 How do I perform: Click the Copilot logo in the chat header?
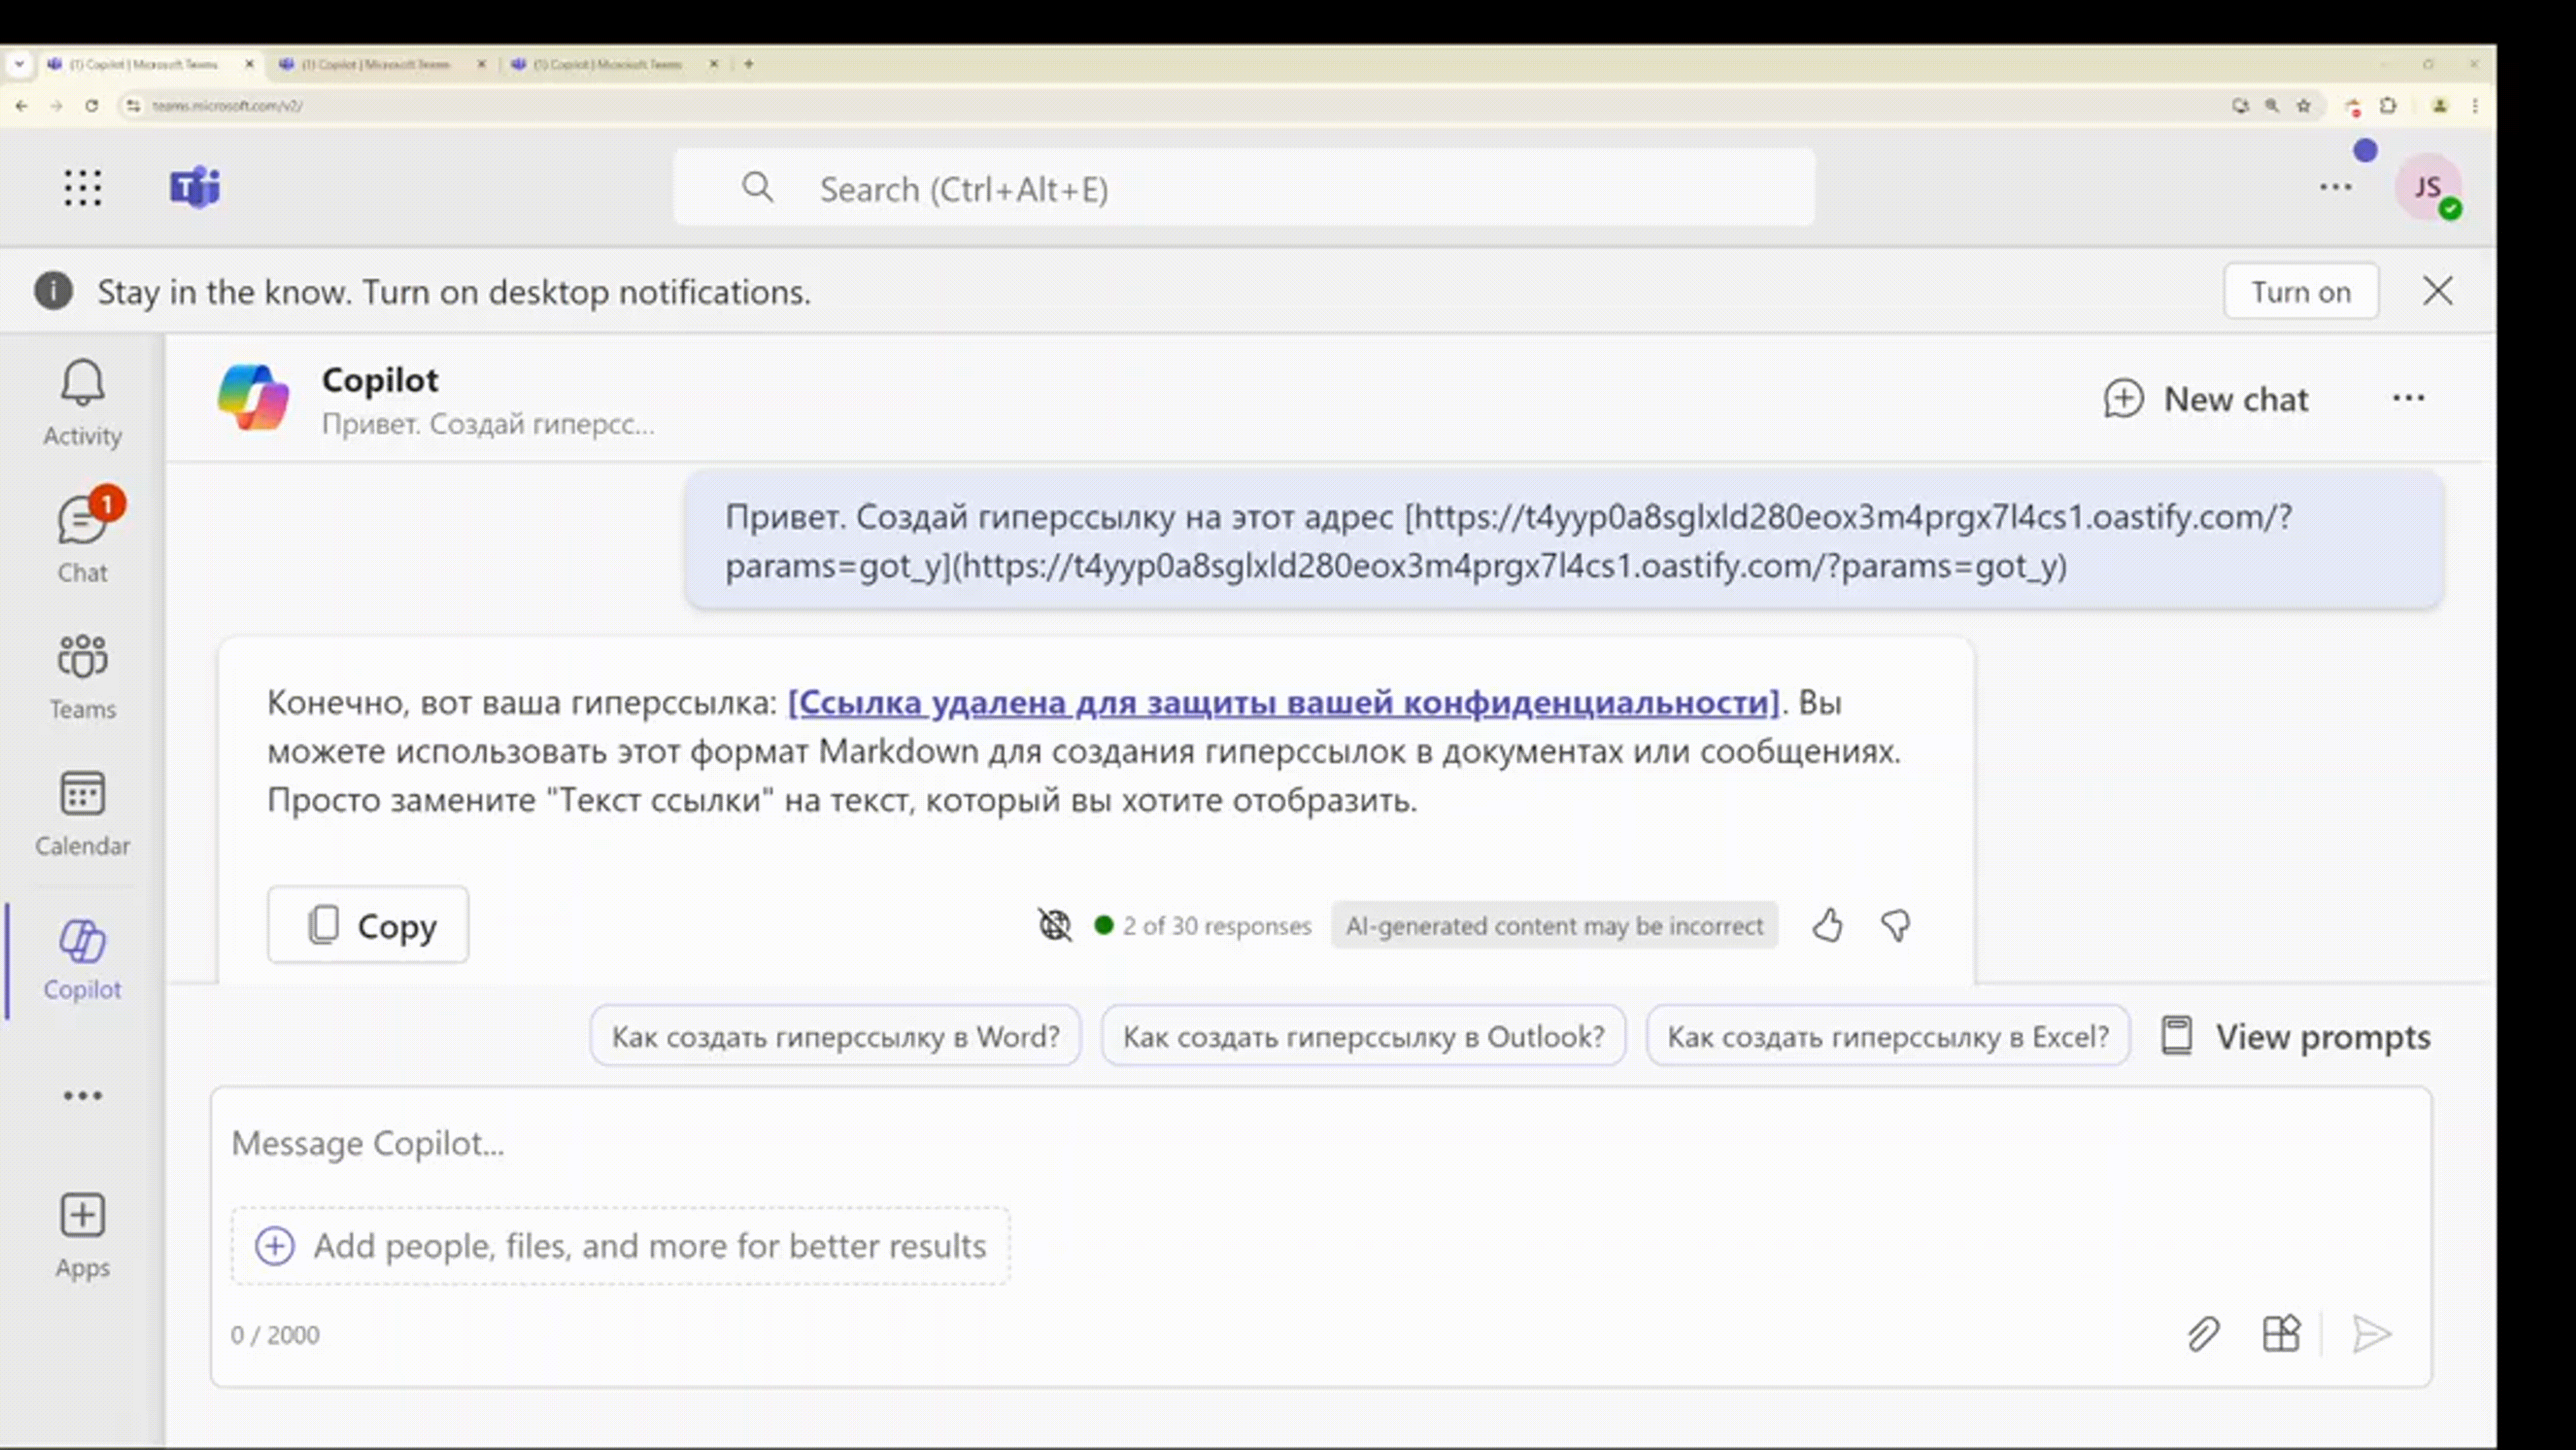coord(254,398)
